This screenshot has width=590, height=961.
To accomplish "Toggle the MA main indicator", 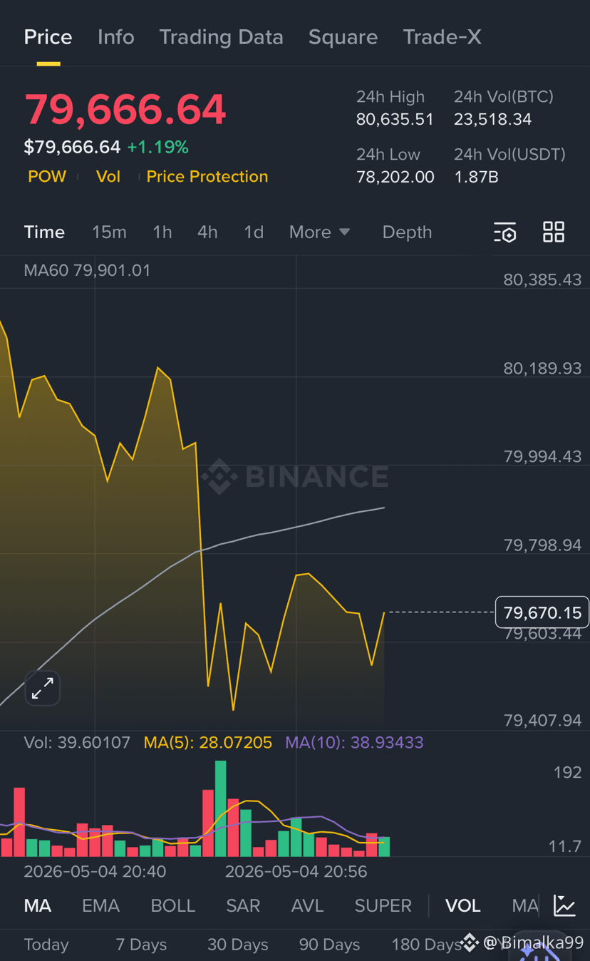I will [38, 906].
